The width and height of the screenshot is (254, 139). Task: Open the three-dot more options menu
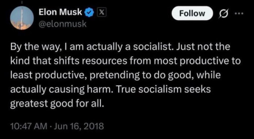click(239, 13)
